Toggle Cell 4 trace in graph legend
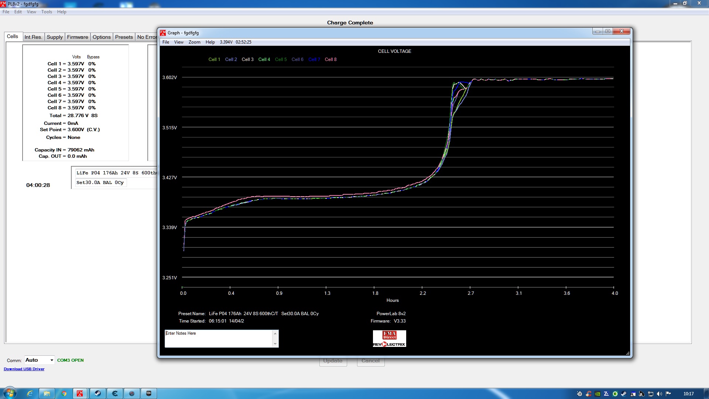Viewport: 709px width, 399px height. pos(264,59)
